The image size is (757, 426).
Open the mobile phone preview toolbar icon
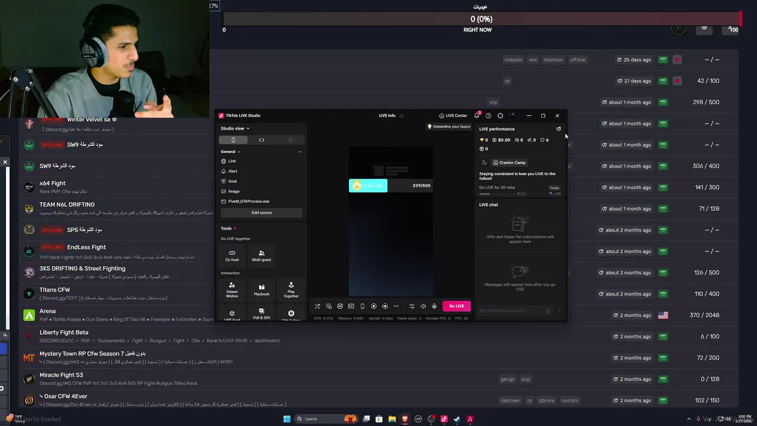tap(363, 306)
